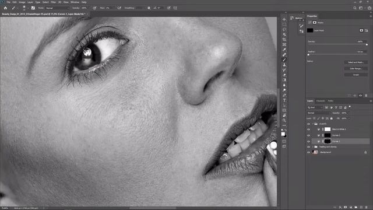
Task: Click the smoothing options gear icon
Action: (x=149, y=8)
